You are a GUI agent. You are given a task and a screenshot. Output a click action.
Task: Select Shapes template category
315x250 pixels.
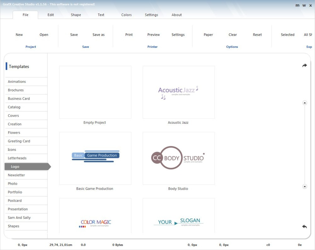point(26,226)
